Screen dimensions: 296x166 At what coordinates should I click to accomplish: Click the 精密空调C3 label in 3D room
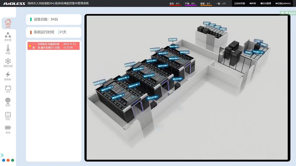[x=118, y=95]
